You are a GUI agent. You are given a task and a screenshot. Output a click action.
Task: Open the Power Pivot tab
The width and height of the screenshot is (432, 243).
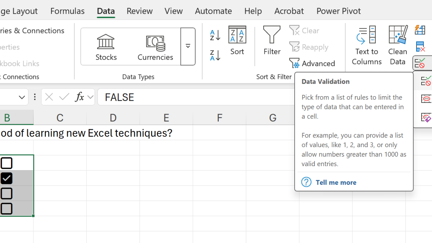point(339,11)
